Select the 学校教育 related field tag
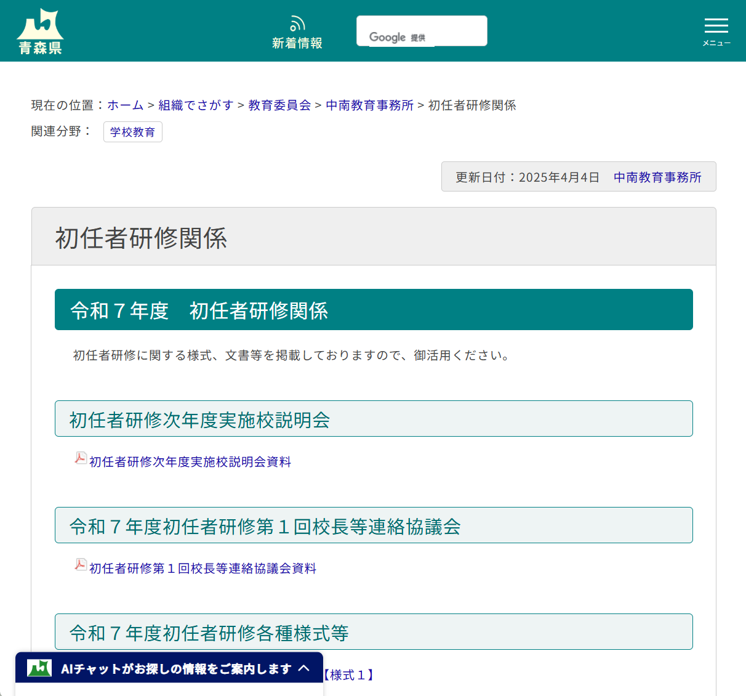 [x=133, y=132]
